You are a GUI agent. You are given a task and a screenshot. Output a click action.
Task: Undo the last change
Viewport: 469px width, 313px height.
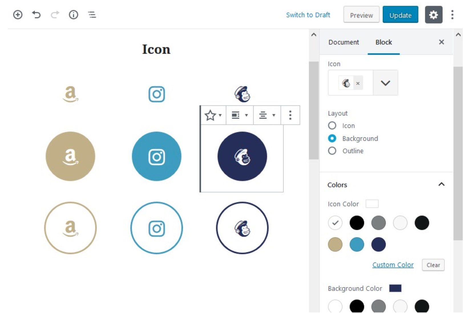[x=36, y=15]
